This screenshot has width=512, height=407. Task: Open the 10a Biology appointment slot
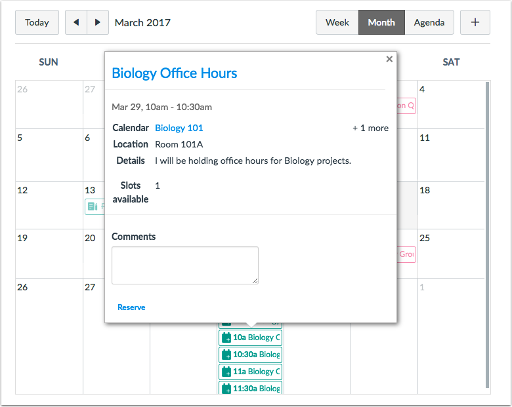point(251,338)
